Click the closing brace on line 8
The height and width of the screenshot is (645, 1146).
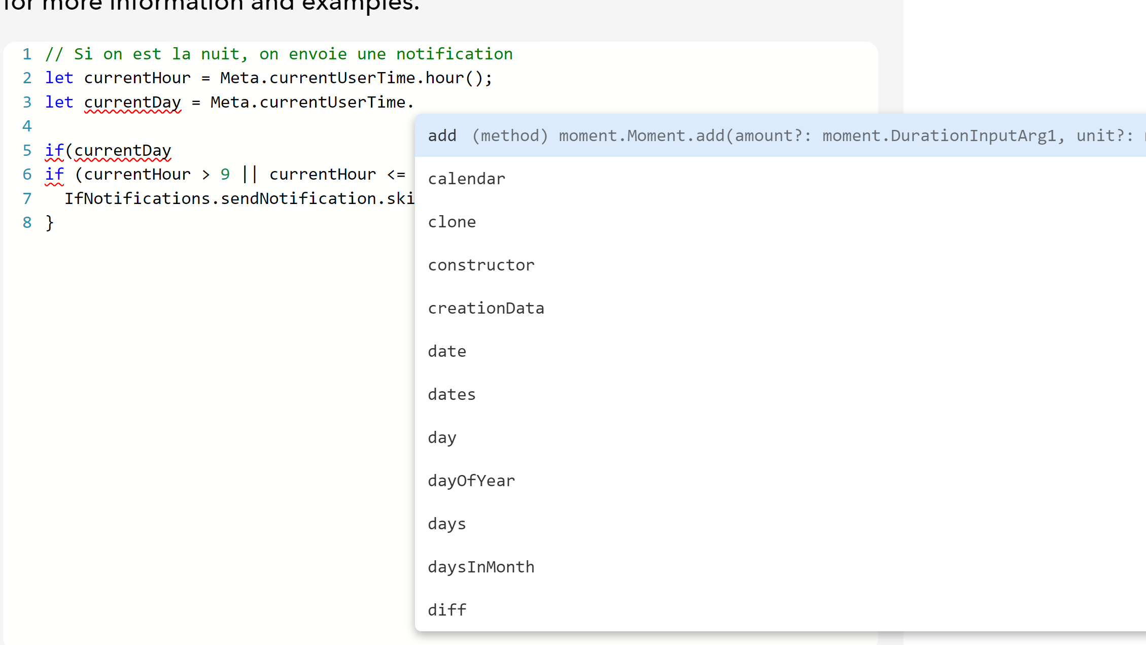click(x=49, y=222)
